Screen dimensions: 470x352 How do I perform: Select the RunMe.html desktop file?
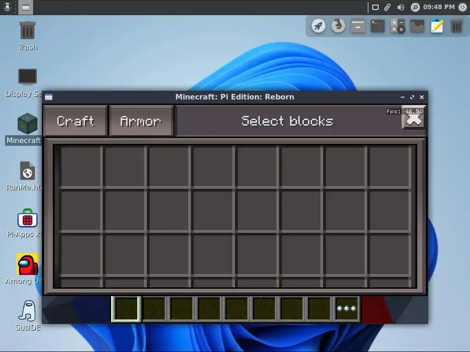coord(25,176)
